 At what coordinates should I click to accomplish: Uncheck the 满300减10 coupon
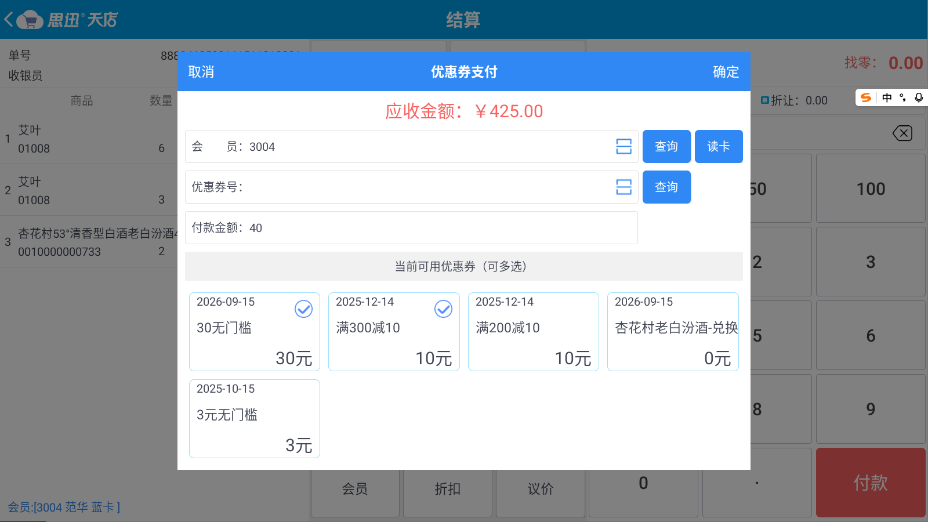[x=443, y=309]
